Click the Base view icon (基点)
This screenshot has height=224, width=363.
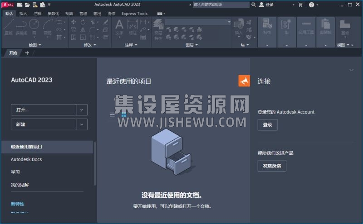345,27
